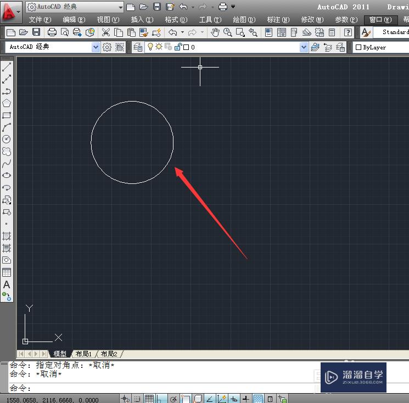Toggle Object Snap Tracking in status bar
The width and height of the screenshot is (409, 403).
[210, 399]
